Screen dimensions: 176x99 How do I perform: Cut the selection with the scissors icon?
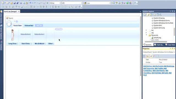coord(21,3)
